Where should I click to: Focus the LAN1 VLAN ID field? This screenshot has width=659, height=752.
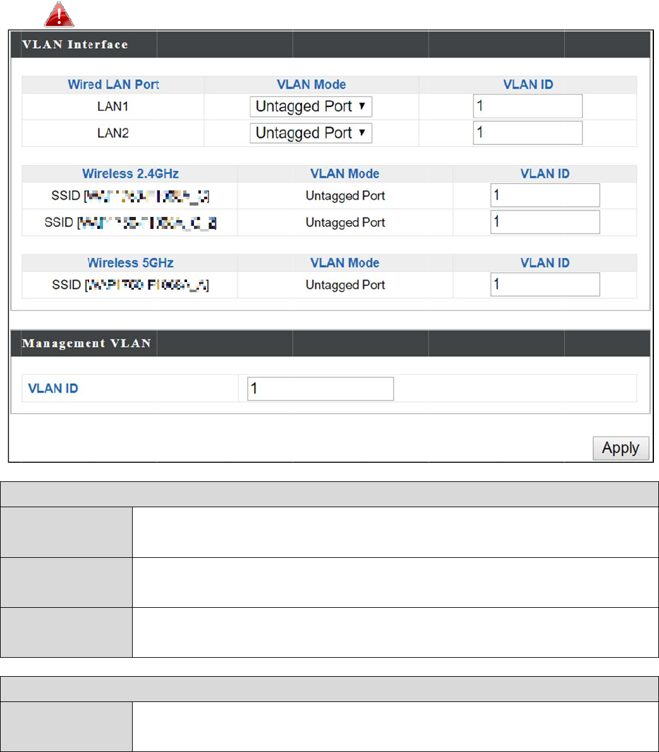[528, 106]
